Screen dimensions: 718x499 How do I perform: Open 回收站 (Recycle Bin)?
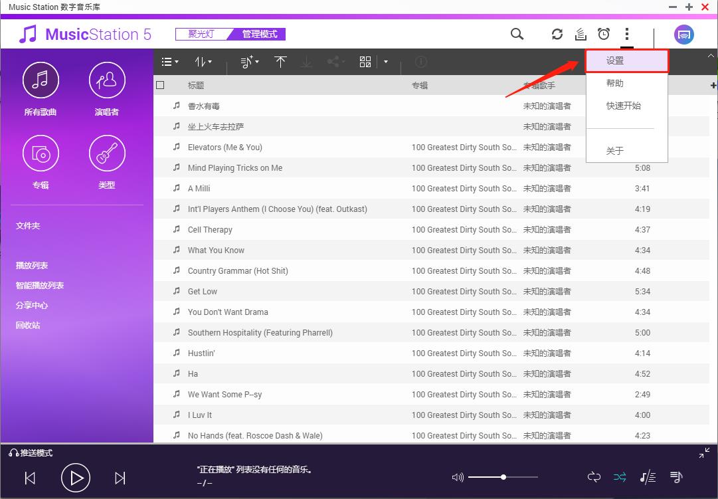[x=28, y=325]
